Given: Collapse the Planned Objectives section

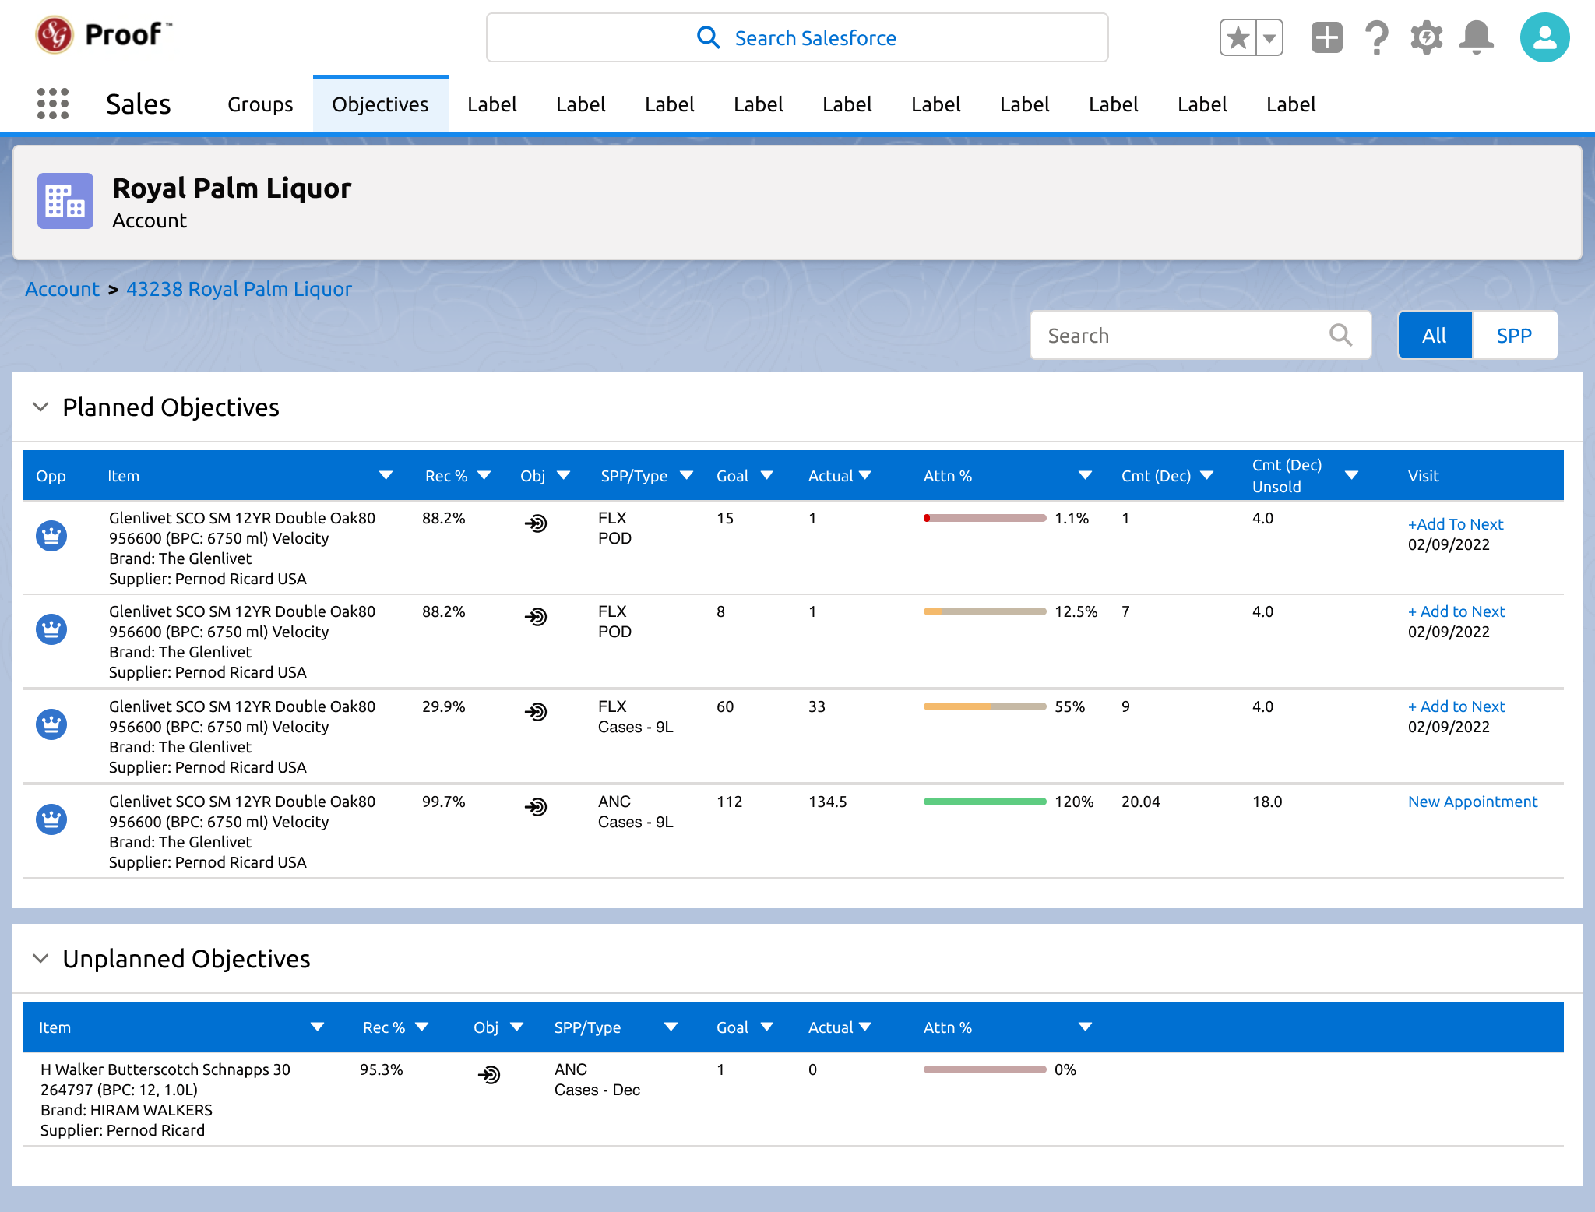Looking at the screenshot, I should pyautogui.click(x=40, y=407).
